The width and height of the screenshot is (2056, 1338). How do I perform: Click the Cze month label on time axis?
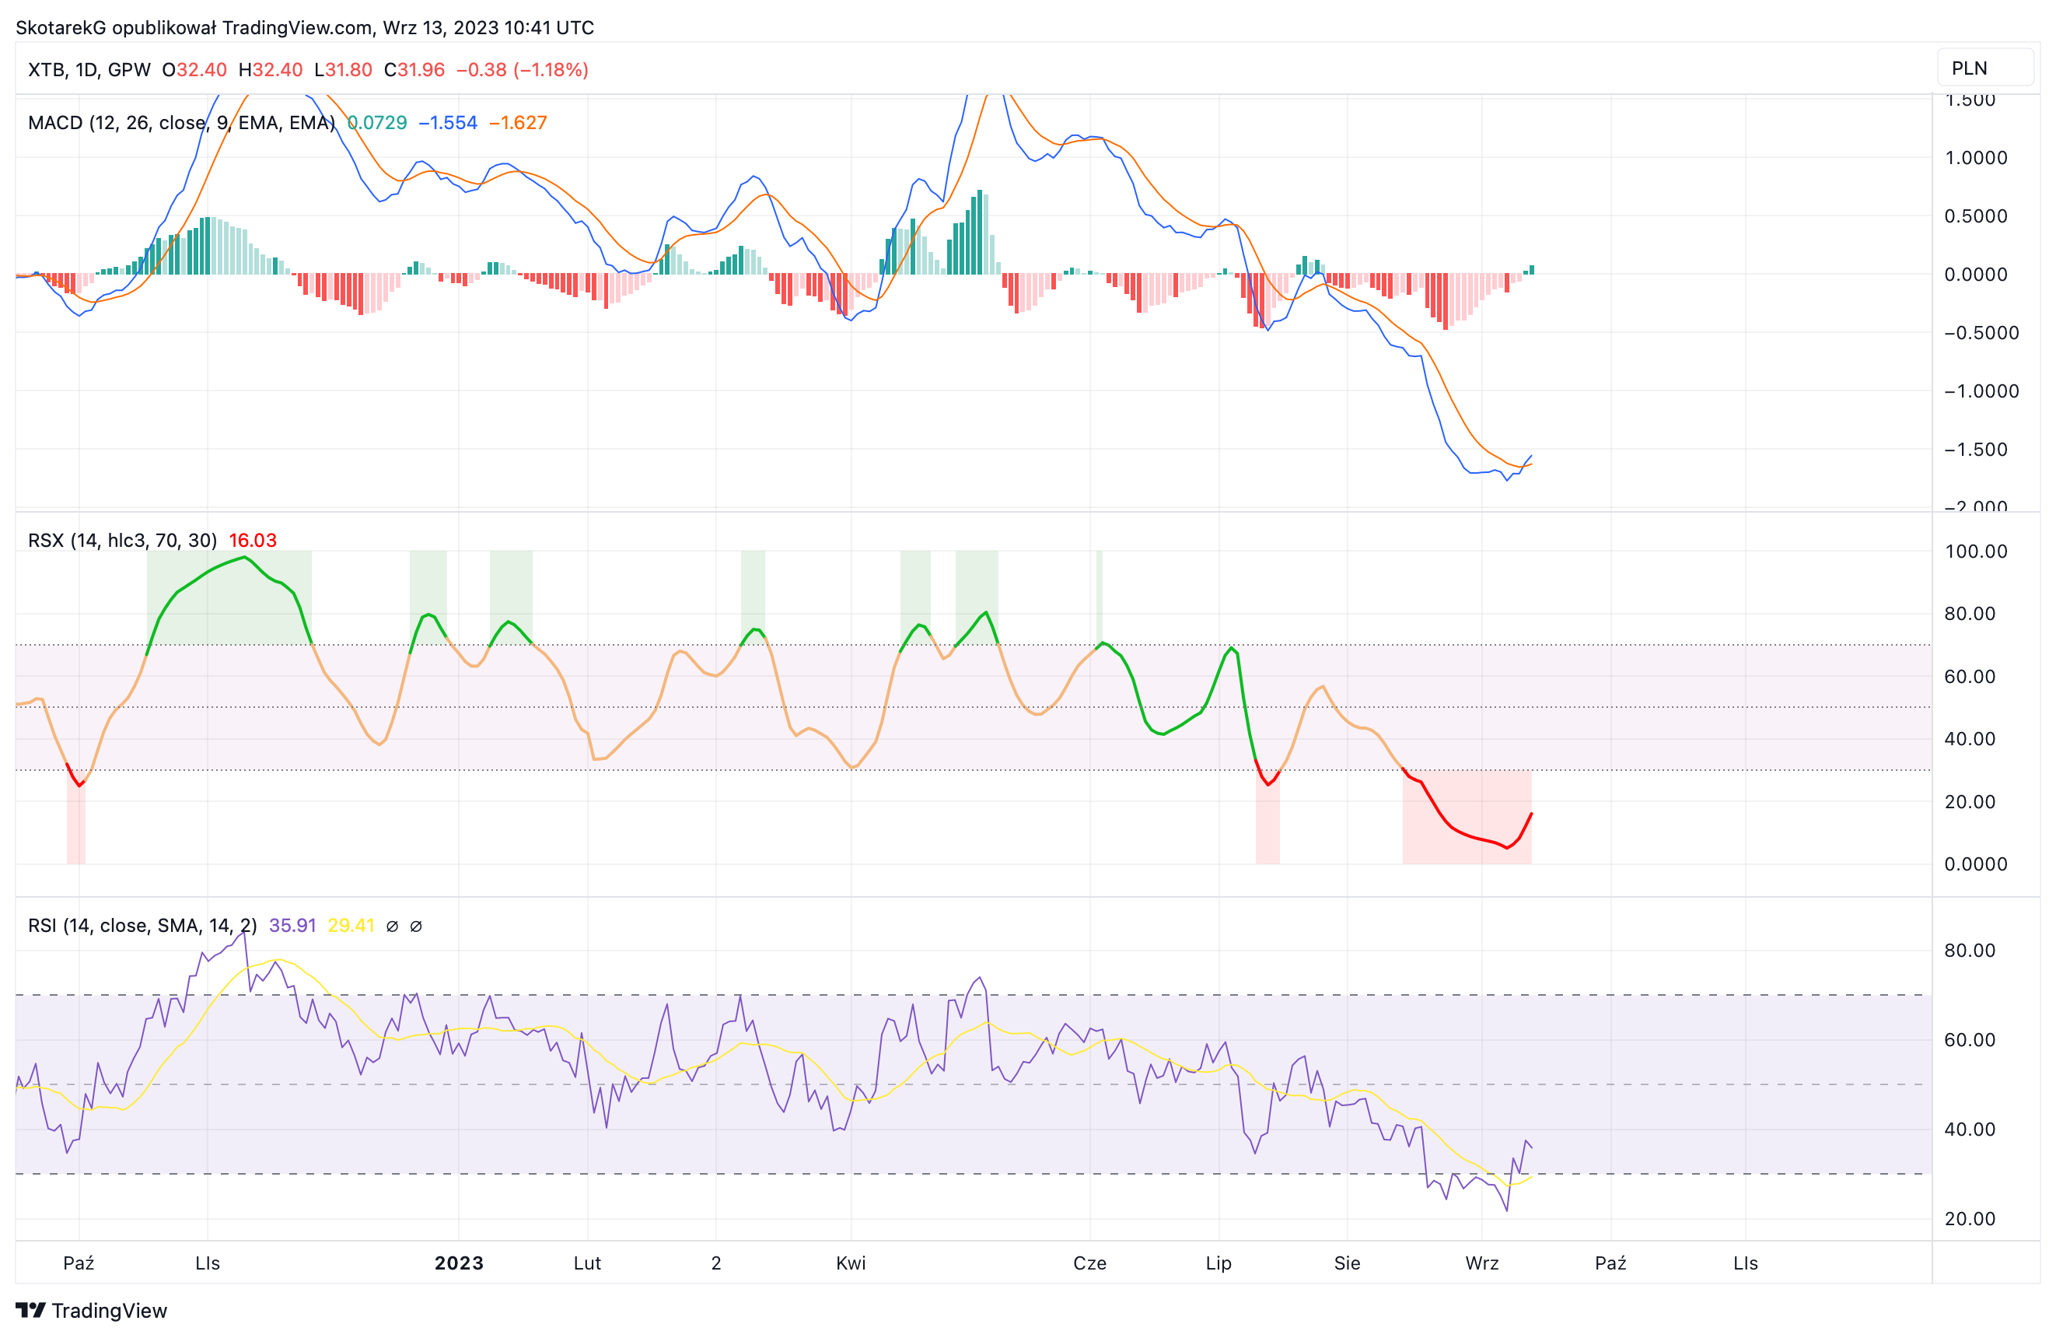point(1090,1263)
